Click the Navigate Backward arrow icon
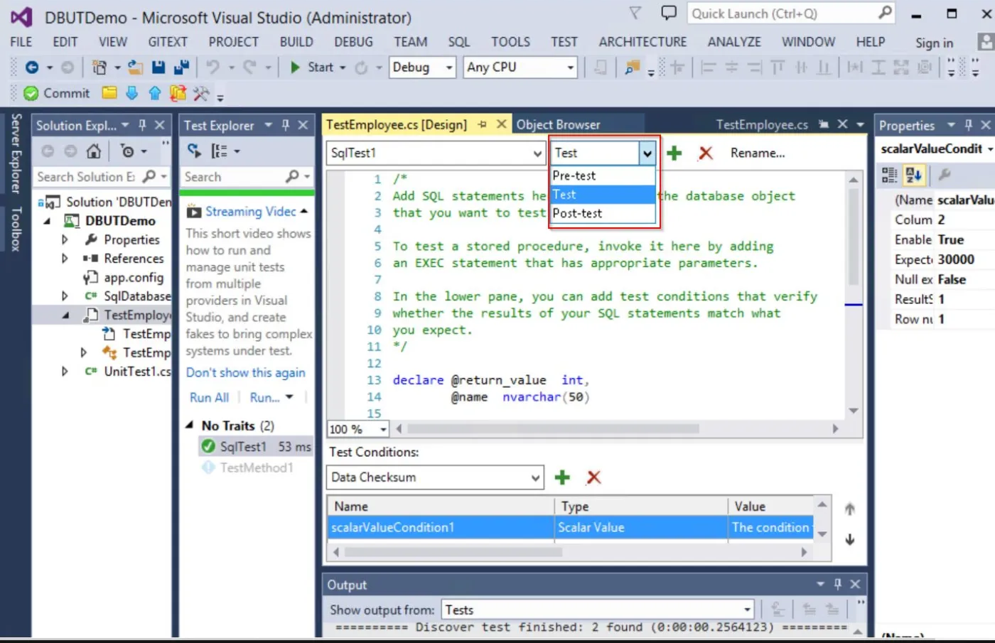The width and height of the screenshot is (995, 643). coord(32,67)
